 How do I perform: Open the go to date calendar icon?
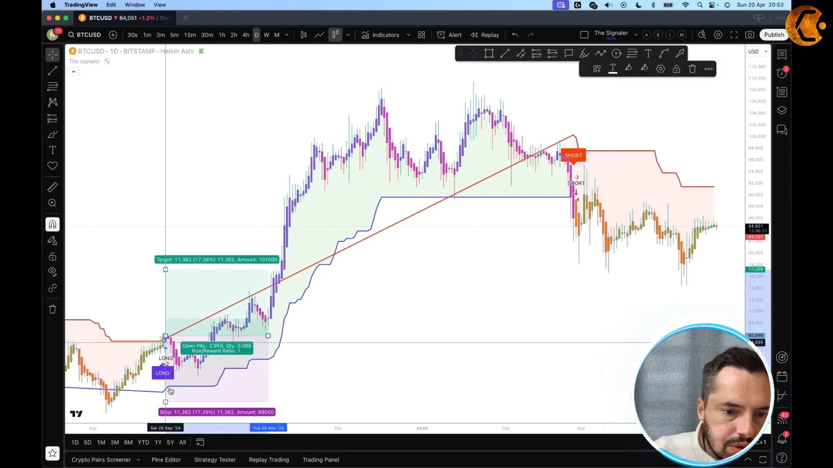click(200, 442)
